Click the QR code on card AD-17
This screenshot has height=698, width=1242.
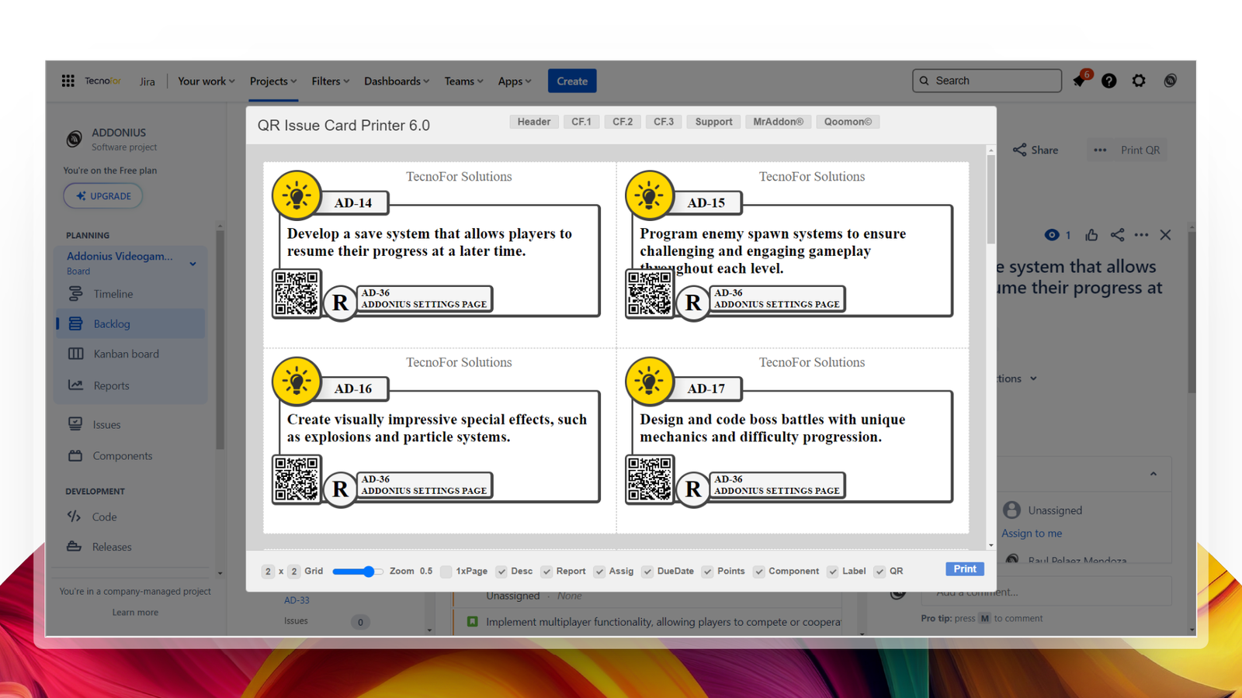(650, 479)
